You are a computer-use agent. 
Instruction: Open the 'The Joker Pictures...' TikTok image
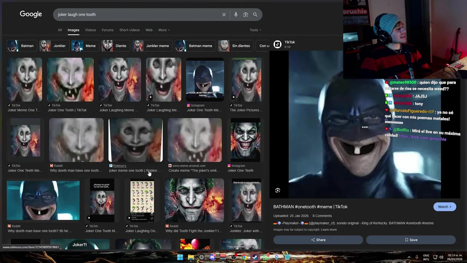click(x=246, y=80)
